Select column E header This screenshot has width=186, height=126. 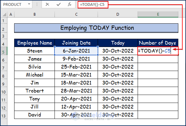(158, 14)
